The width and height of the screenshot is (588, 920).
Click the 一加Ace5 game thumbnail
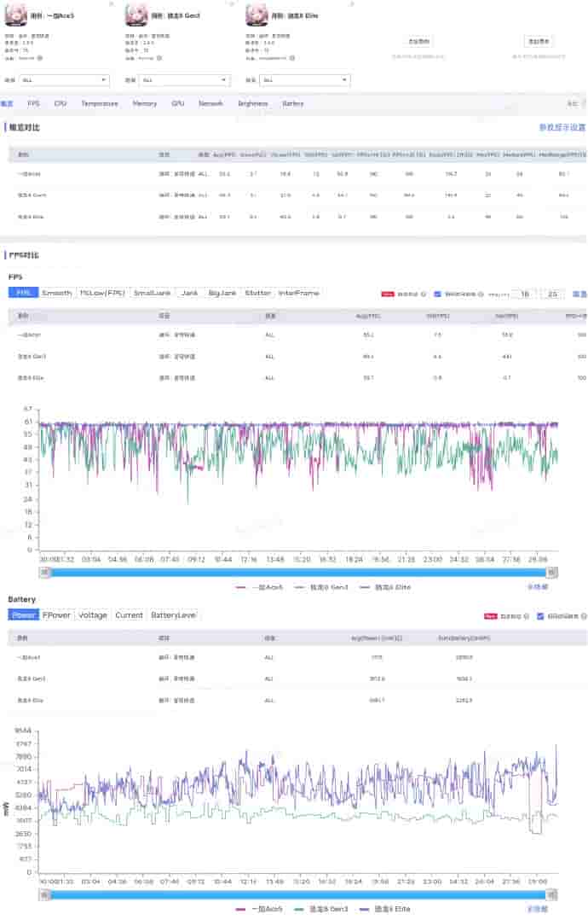[x=17, y=15]
